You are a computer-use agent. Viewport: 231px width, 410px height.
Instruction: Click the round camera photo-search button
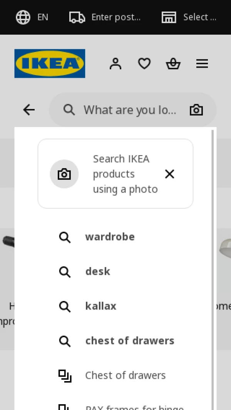(x=64, y=174)
